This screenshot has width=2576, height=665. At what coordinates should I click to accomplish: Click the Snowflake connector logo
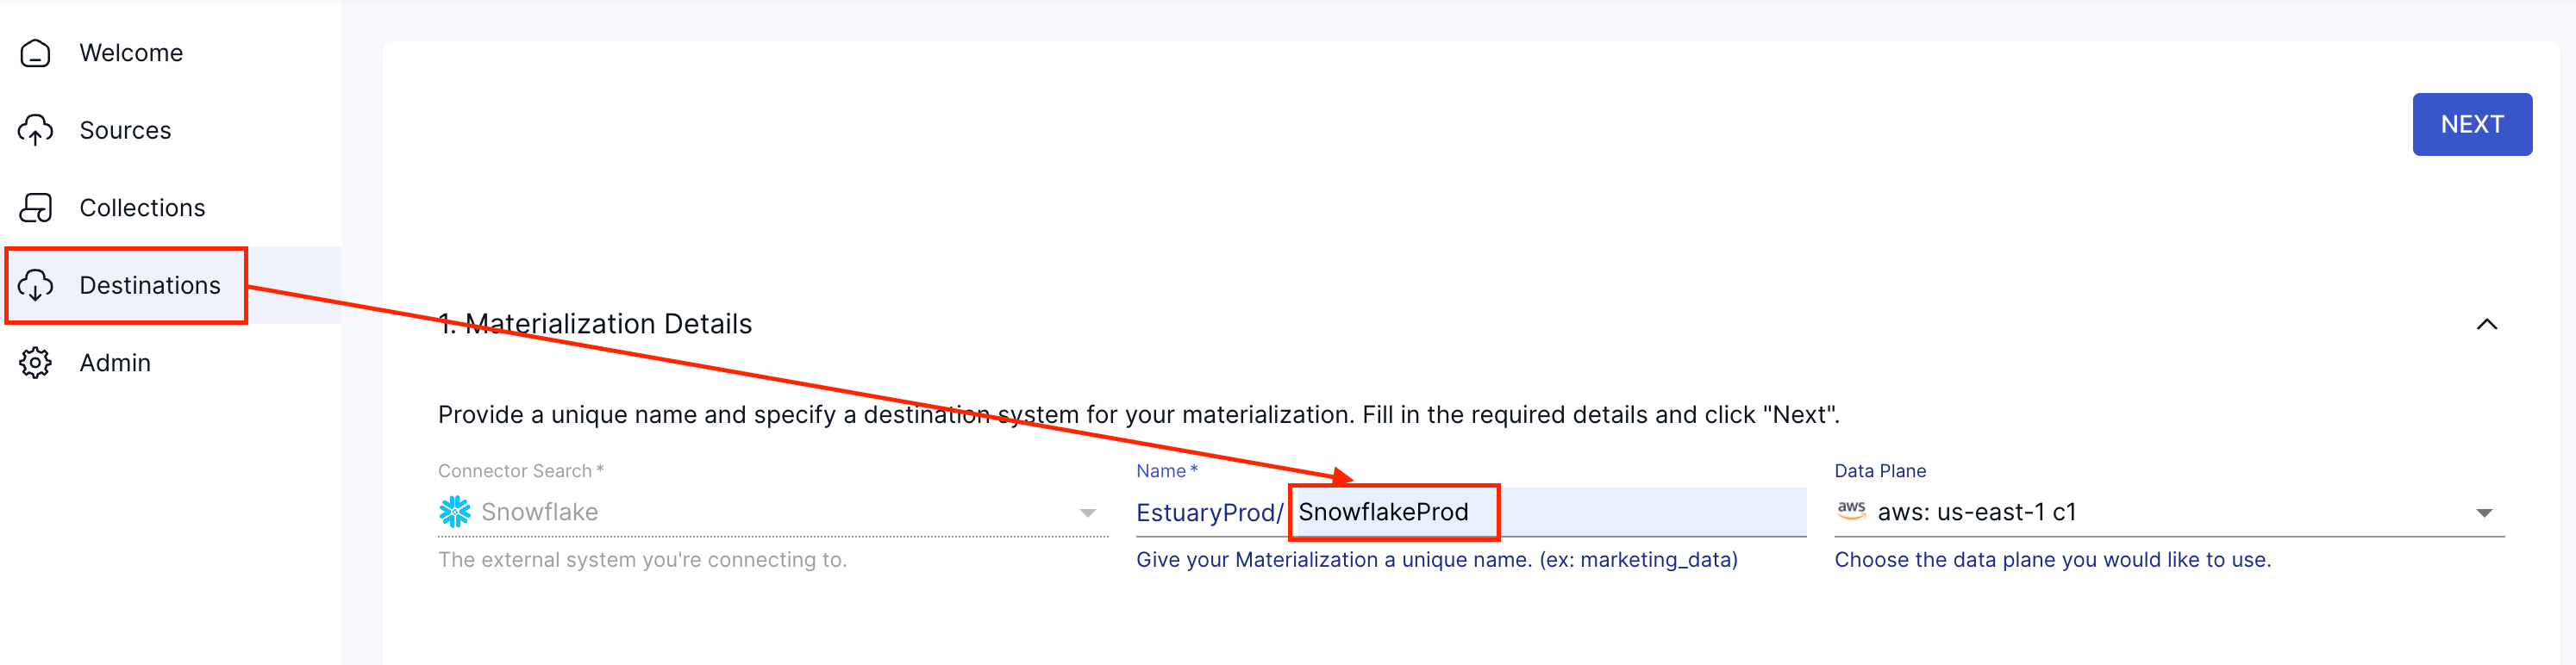tap(456, 511)
